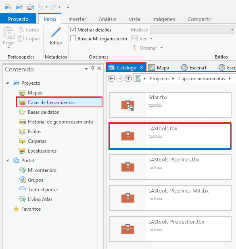The height and width of the screenshot is (249, 236).
Task: Click the Open Project folder icon
Action: tap(19, 7)
